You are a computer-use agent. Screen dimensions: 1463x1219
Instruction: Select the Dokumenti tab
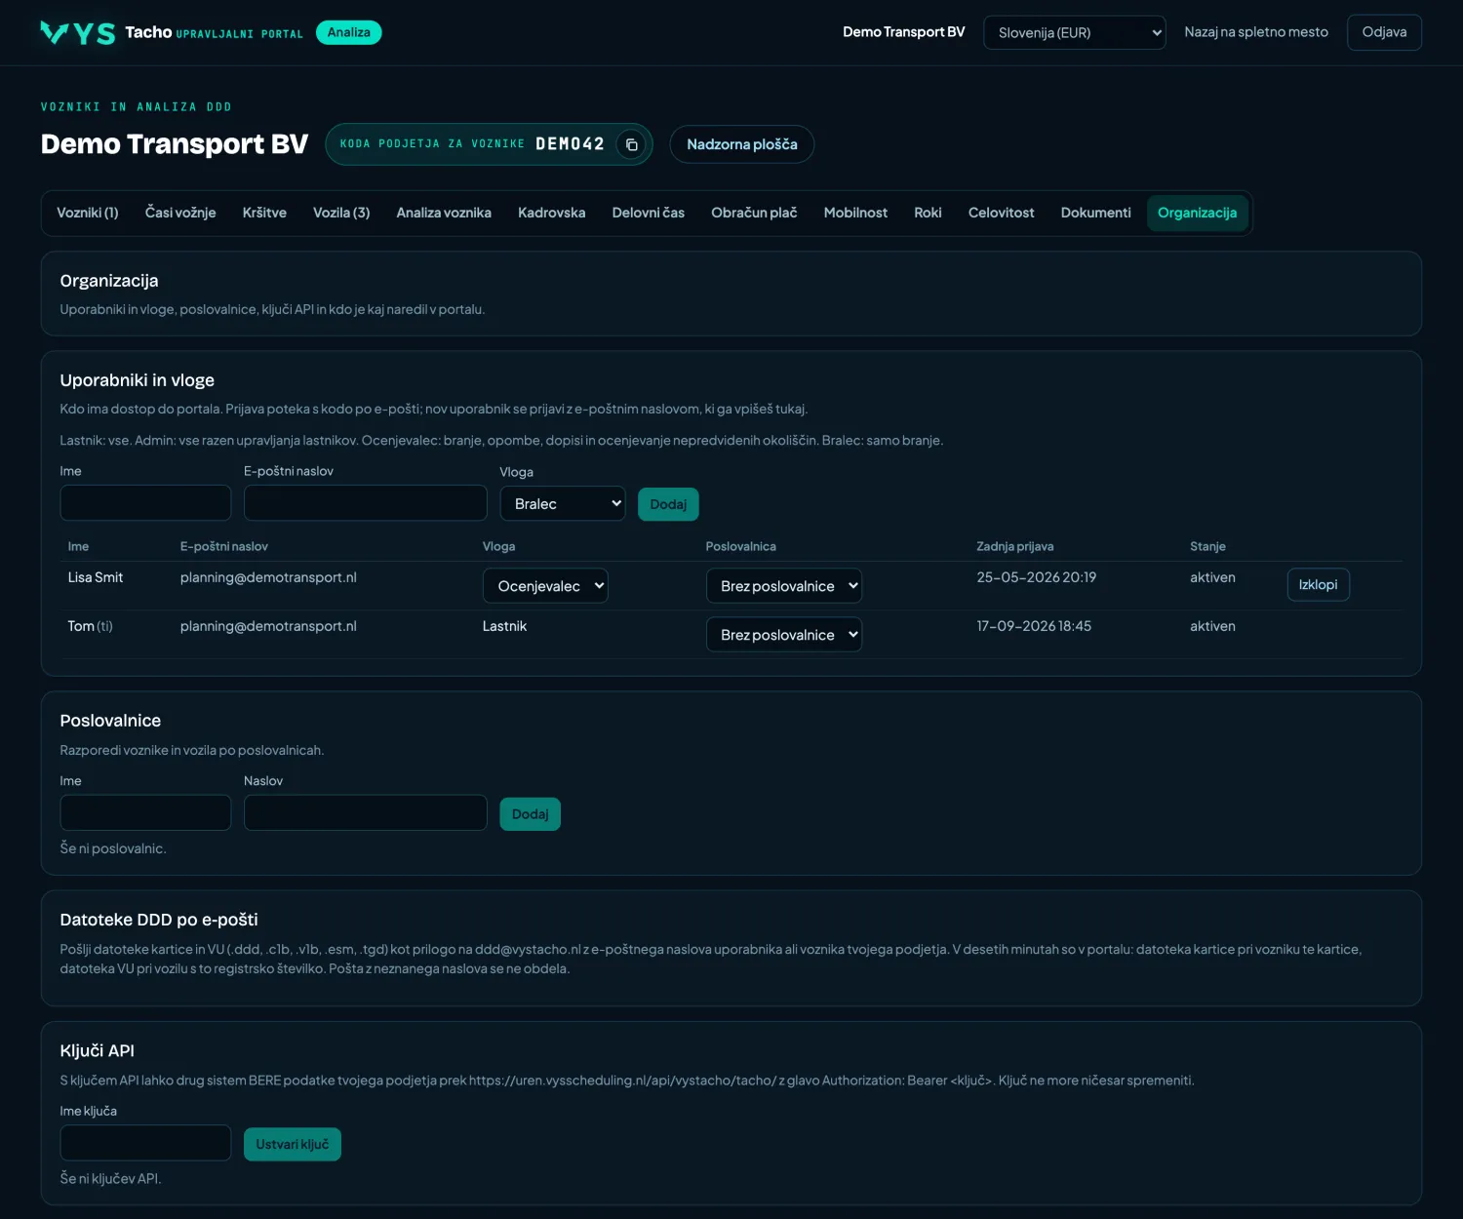(x=1095, y=213)
